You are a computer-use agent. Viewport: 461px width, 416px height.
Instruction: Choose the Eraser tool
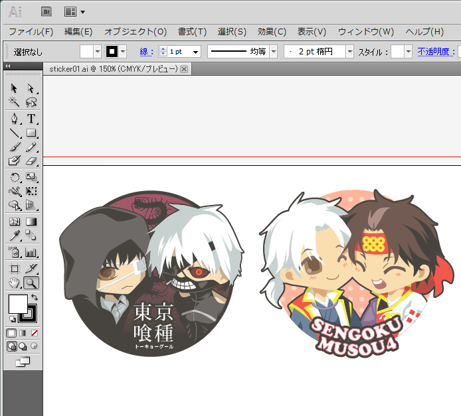click(31, 161)
